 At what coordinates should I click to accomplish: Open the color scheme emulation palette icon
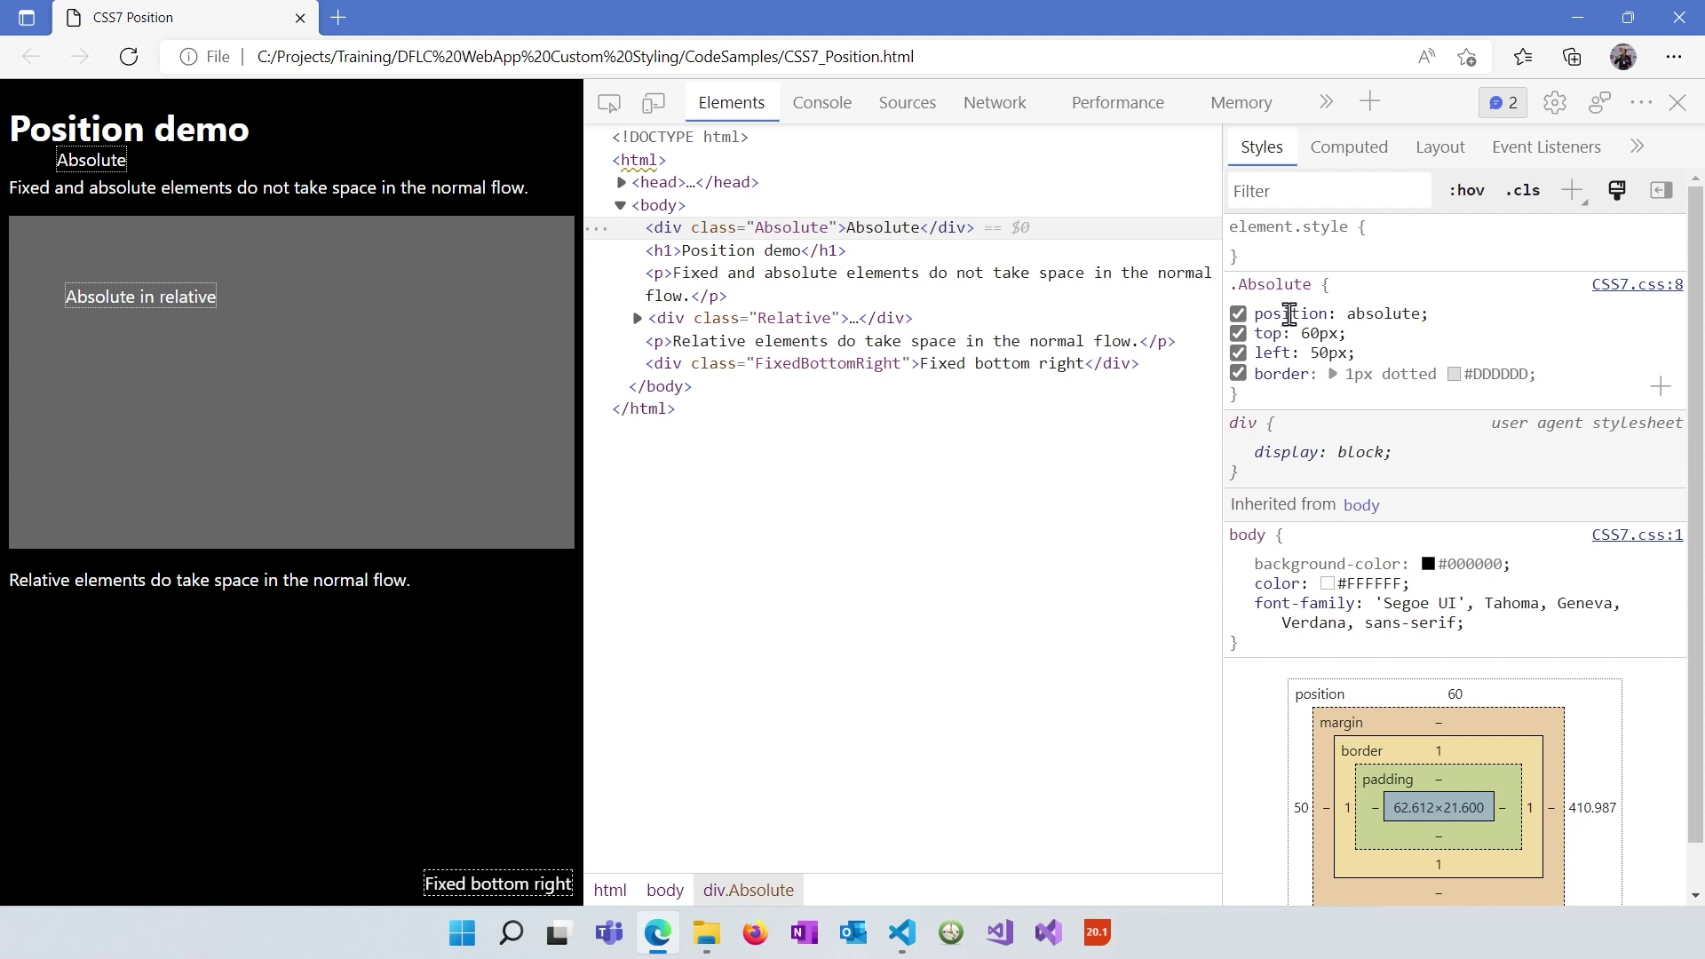pos(1616,190)
